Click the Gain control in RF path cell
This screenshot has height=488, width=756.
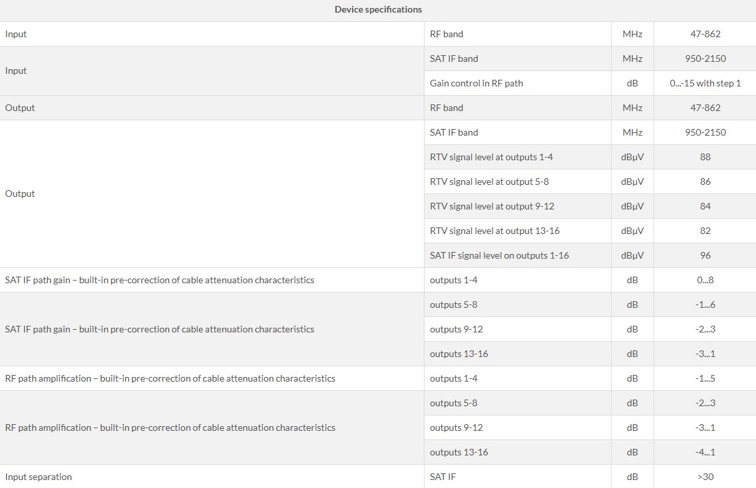[476, 83]
